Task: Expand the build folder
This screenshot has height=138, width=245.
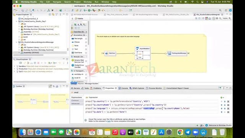Action: (x=19, y=37)
